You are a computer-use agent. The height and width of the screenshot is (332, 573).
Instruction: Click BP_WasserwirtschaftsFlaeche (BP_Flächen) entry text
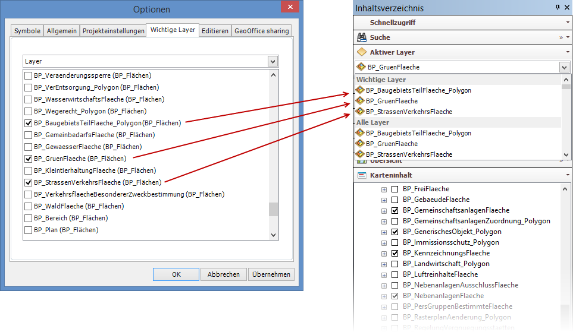[x=99, y=99]
